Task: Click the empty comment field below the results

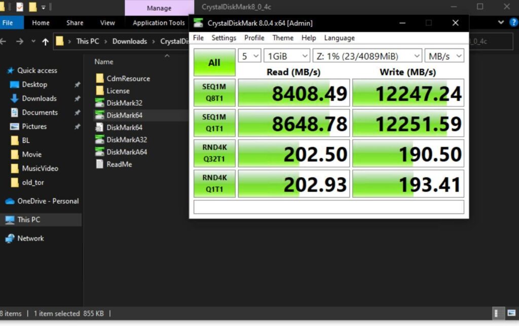Action: point(328,207)
